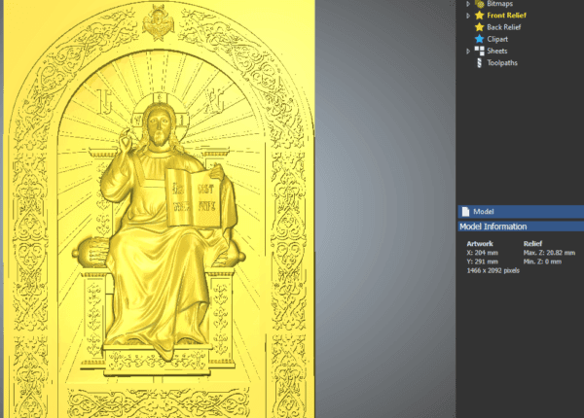Expand the Front Relief tree node

click(x=468, y=16)
